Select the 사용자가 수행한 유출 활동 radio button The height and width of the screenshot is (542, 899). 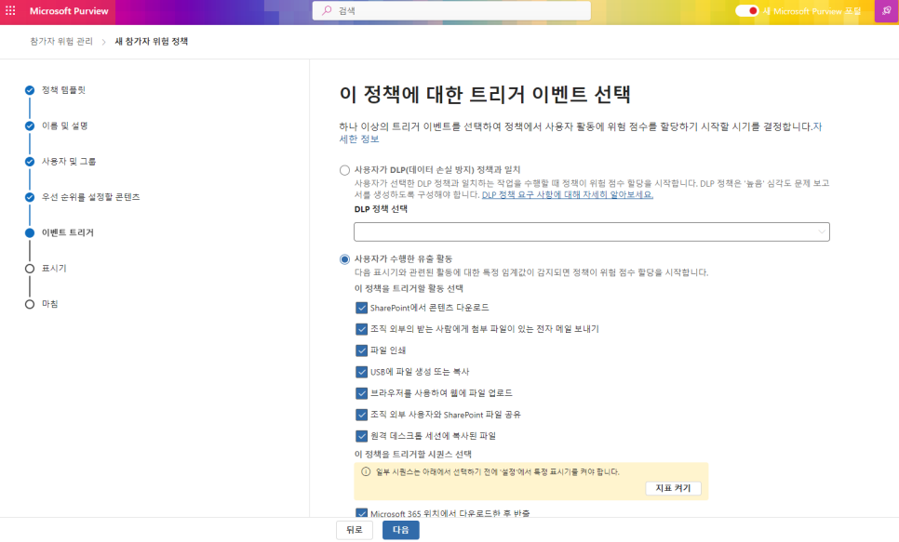click(x=344, y=259)
